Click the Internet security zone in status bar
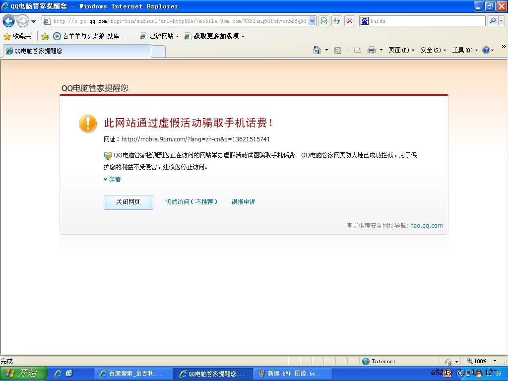Viewport: 508px width, 381px height. [x=379, y=361]
